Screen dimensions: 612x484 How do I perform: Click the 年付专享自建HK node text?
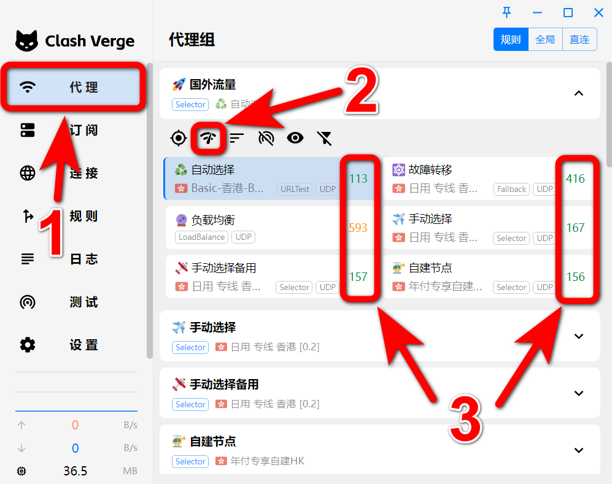tap(268, 461)
